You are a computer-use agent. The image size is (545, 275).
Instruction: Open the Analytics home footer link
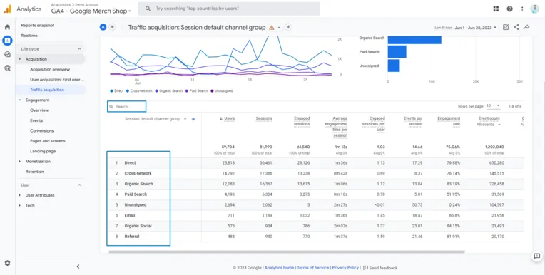coord(279,268)
